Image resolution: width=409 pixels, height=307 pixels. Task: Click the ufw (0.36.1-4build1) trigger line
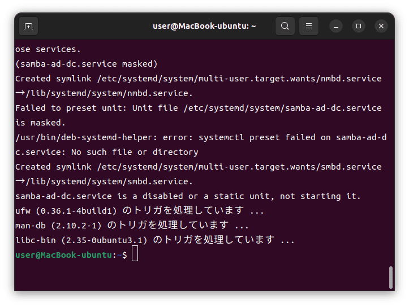pos(140,210)
